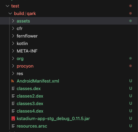Select the META-INF folder name
This screenshot has width=138, height=132.
point(27,51)
